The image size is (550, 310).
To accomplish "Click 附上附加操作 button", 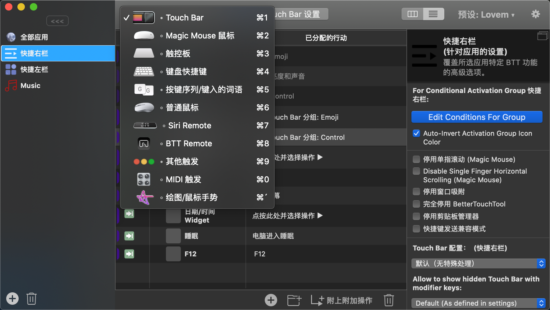I will tap(341, 300).
